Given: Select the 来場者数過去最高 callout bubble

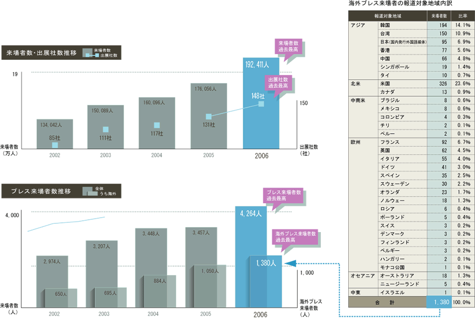Looking at the screenshot, I should 288,47.
